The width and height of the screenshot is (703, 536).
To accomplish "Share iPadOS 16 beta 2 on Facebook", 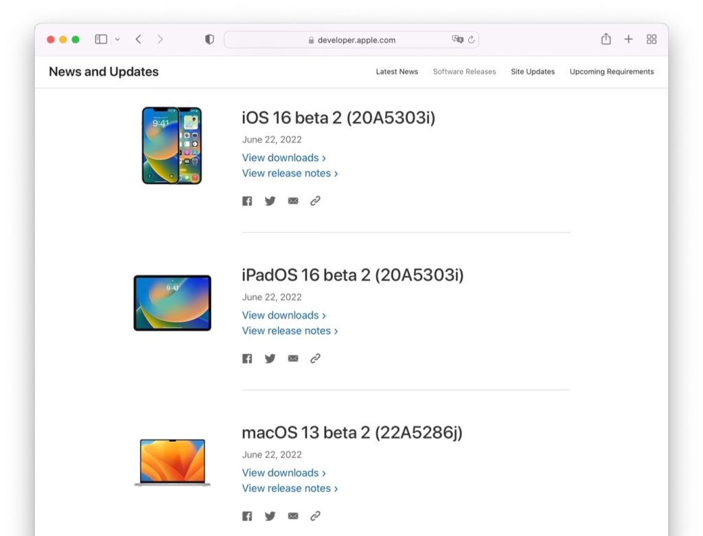I will tap(247, 358).
